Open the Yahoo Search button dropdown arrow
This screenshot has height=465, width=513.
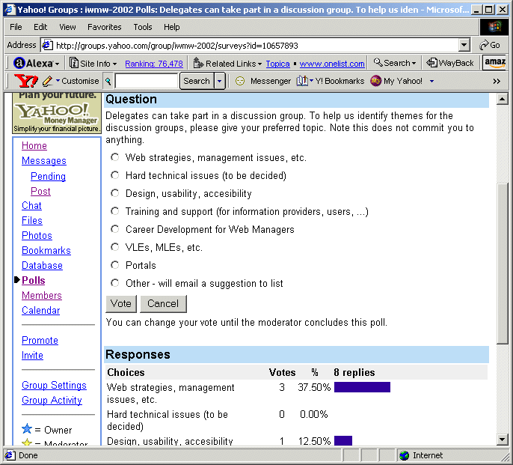pyautogui.click(x=220, y=81)
